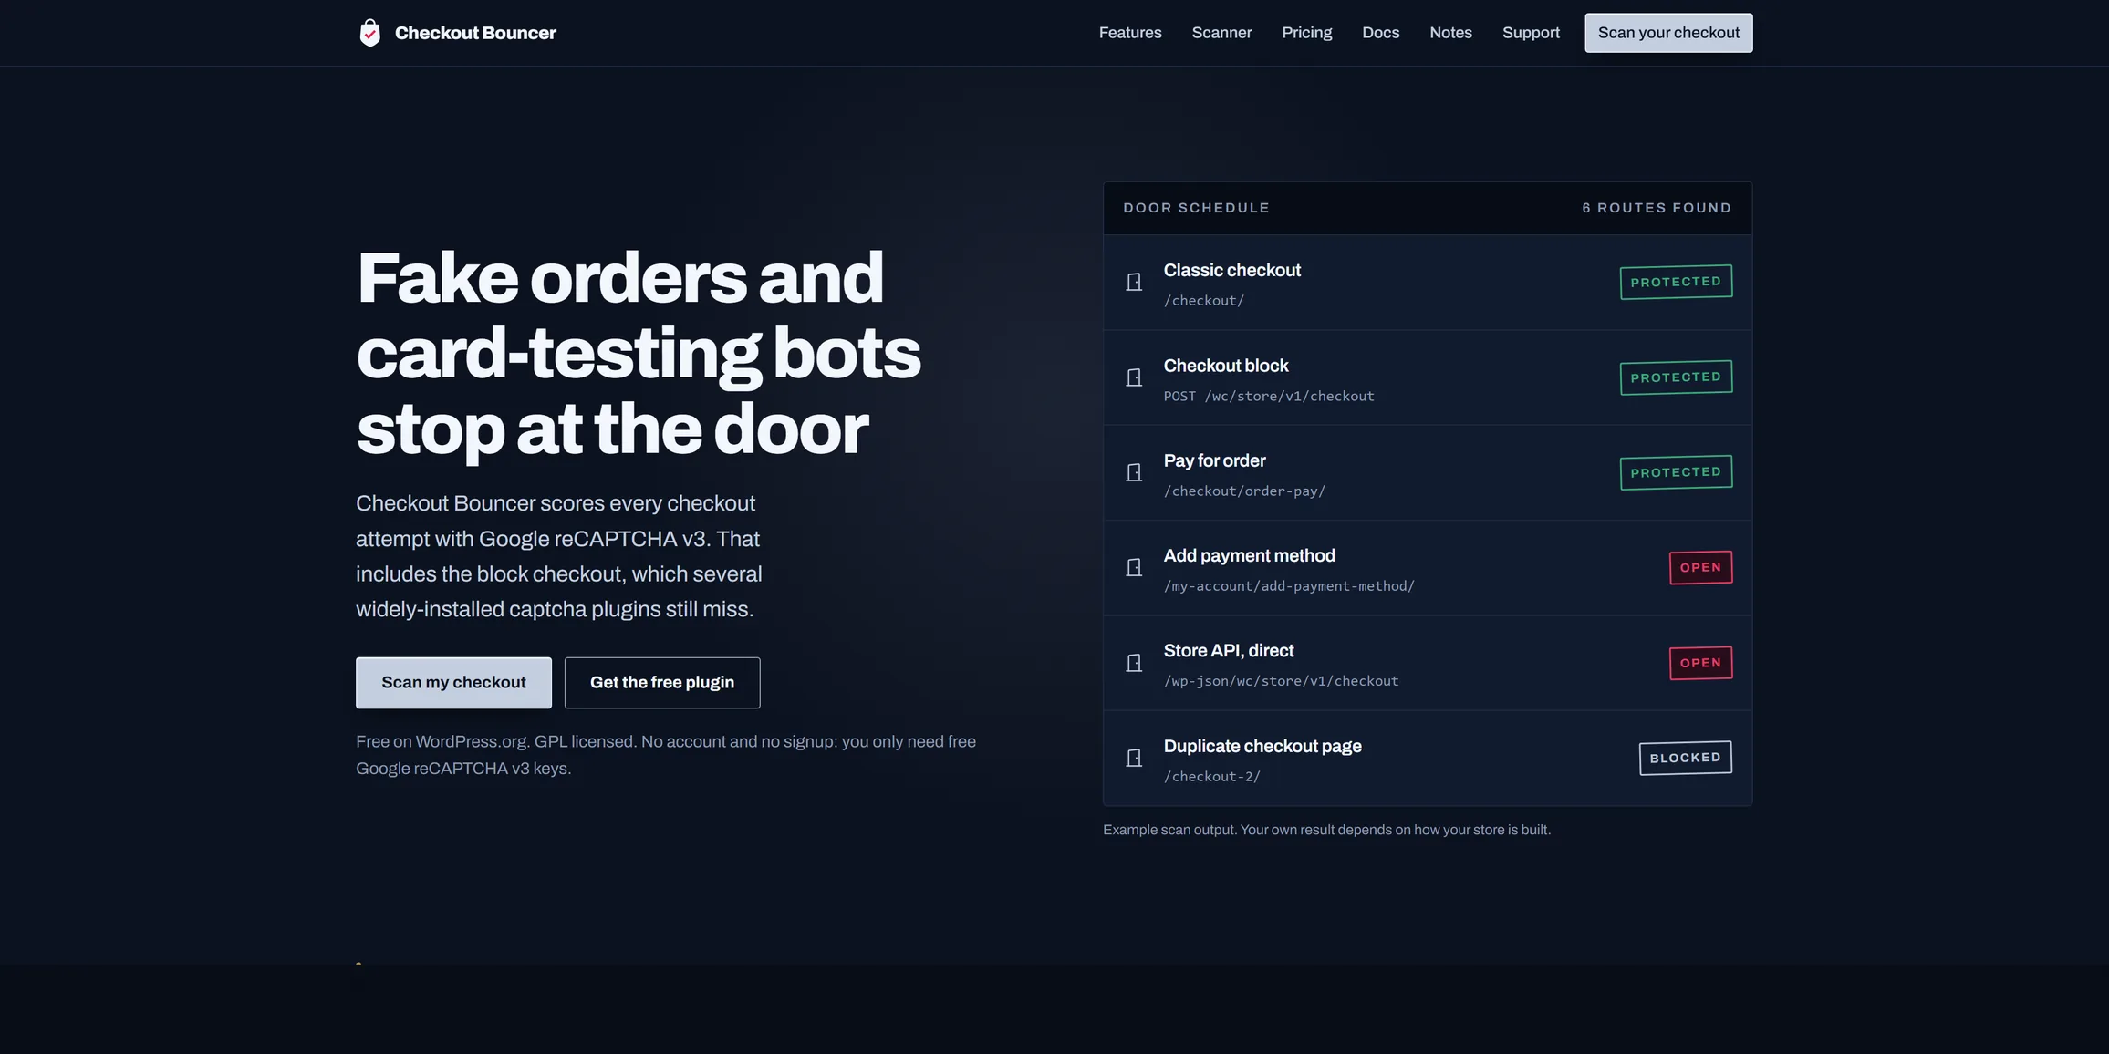Click the door icon beside Pay for order
This screenshot has width=2109, height=1054.
click(x=1134, y=472)
